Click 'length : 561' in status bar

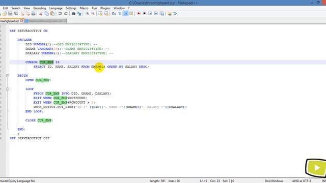(x=157, y=181)
